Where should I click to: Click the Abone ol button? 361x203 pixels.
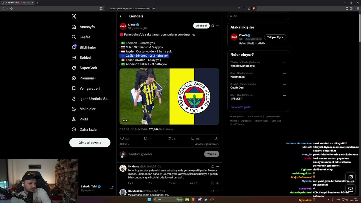[201, 26]
